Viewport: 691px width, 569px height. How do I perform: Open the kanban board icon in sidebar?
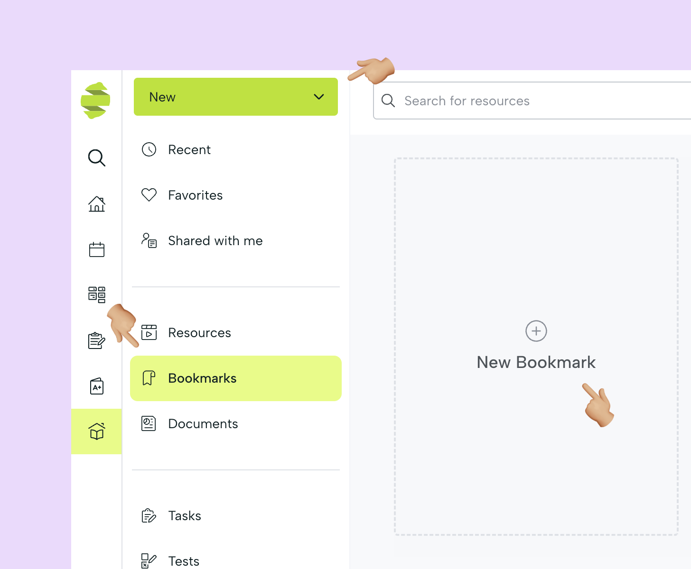pyautogui.click(x=97, y=294)
